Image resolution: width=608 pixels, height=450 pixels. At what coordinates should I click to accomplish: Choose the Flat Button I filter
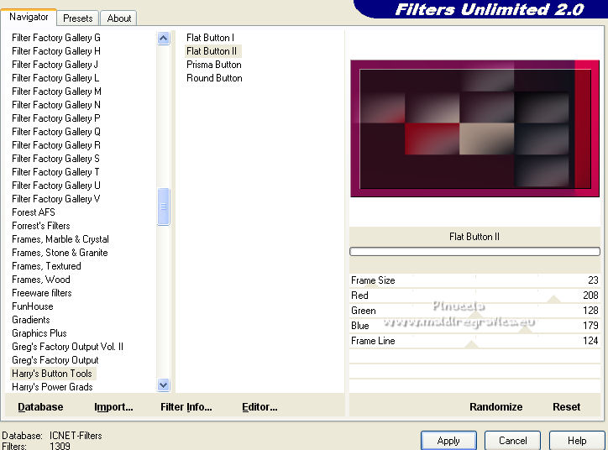click(211, 38)
